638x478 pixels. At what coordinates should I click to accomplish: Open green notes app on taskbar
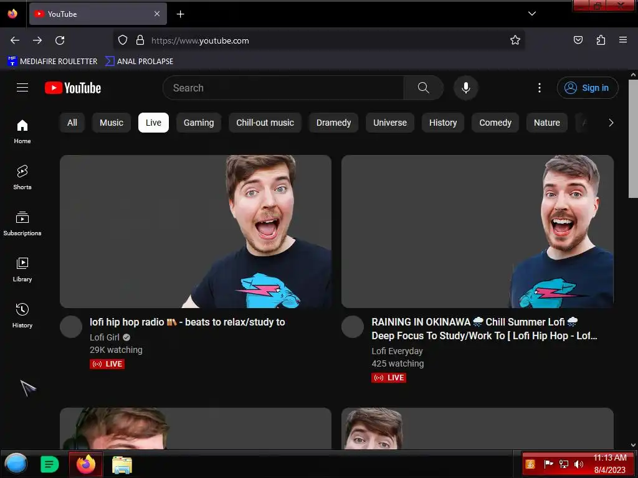(x=50, y=464)
